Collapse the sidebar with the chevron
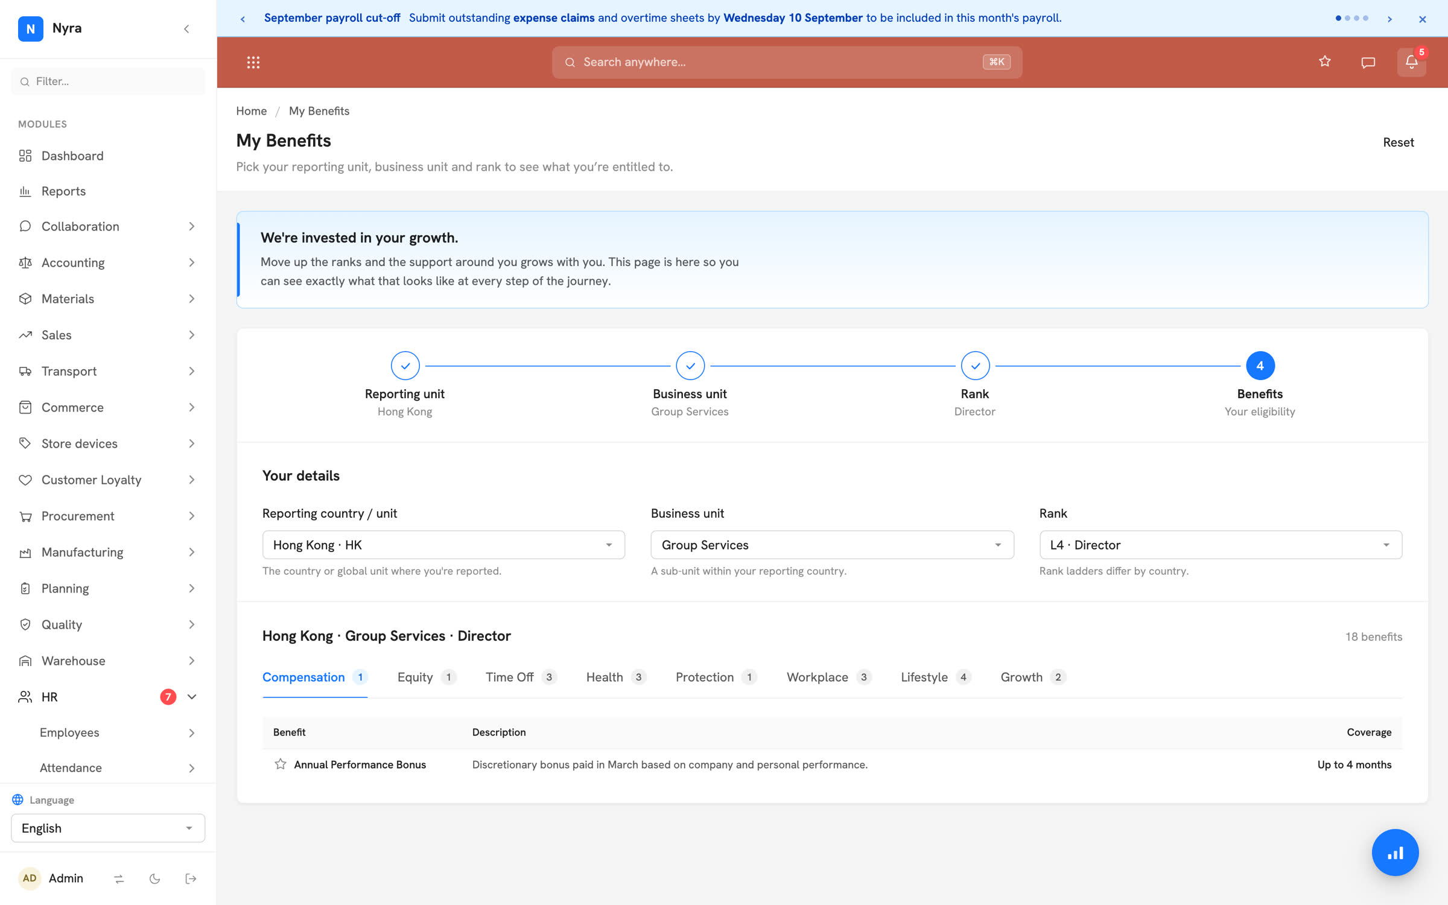This screenshot has height=905, width=1448. [186, 28]
